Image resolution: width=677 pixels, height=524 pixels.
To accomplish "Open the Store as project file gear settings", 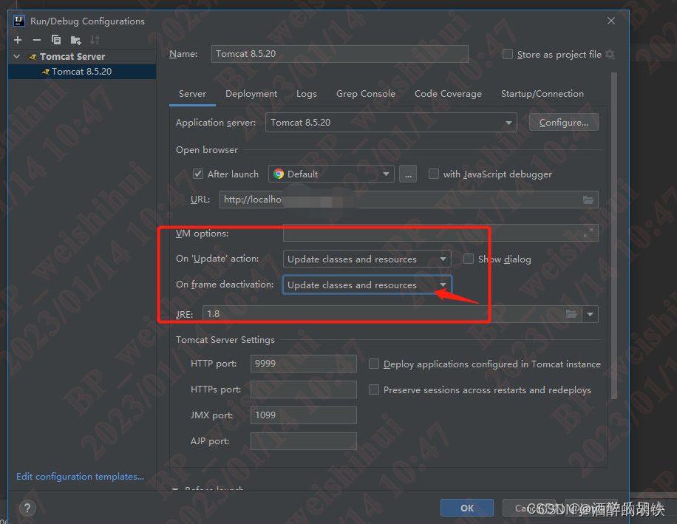I will tap(610, 55).
